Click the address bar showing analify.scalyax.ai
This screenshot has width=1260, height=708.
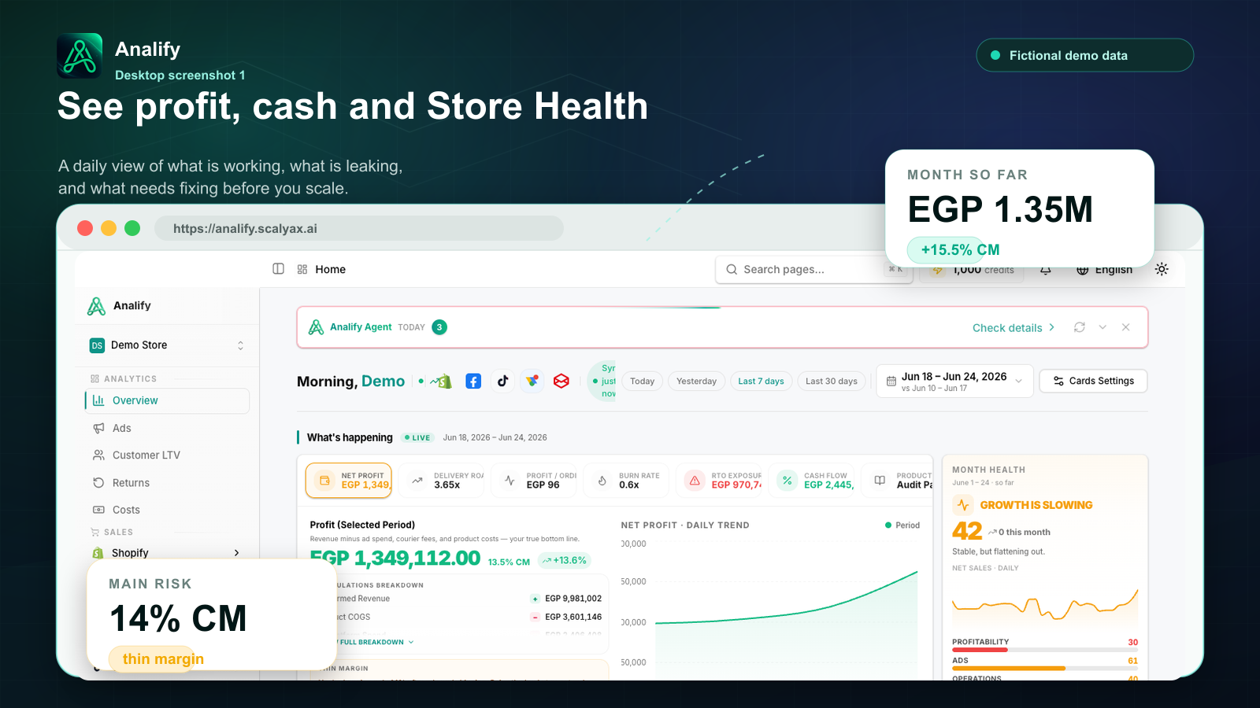359,229
